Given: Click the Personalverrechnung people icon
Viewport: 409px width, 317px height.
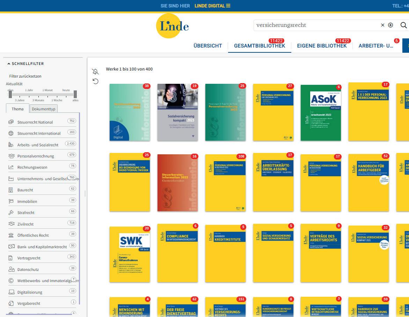Looking at the screenshot, I should 11,156.
